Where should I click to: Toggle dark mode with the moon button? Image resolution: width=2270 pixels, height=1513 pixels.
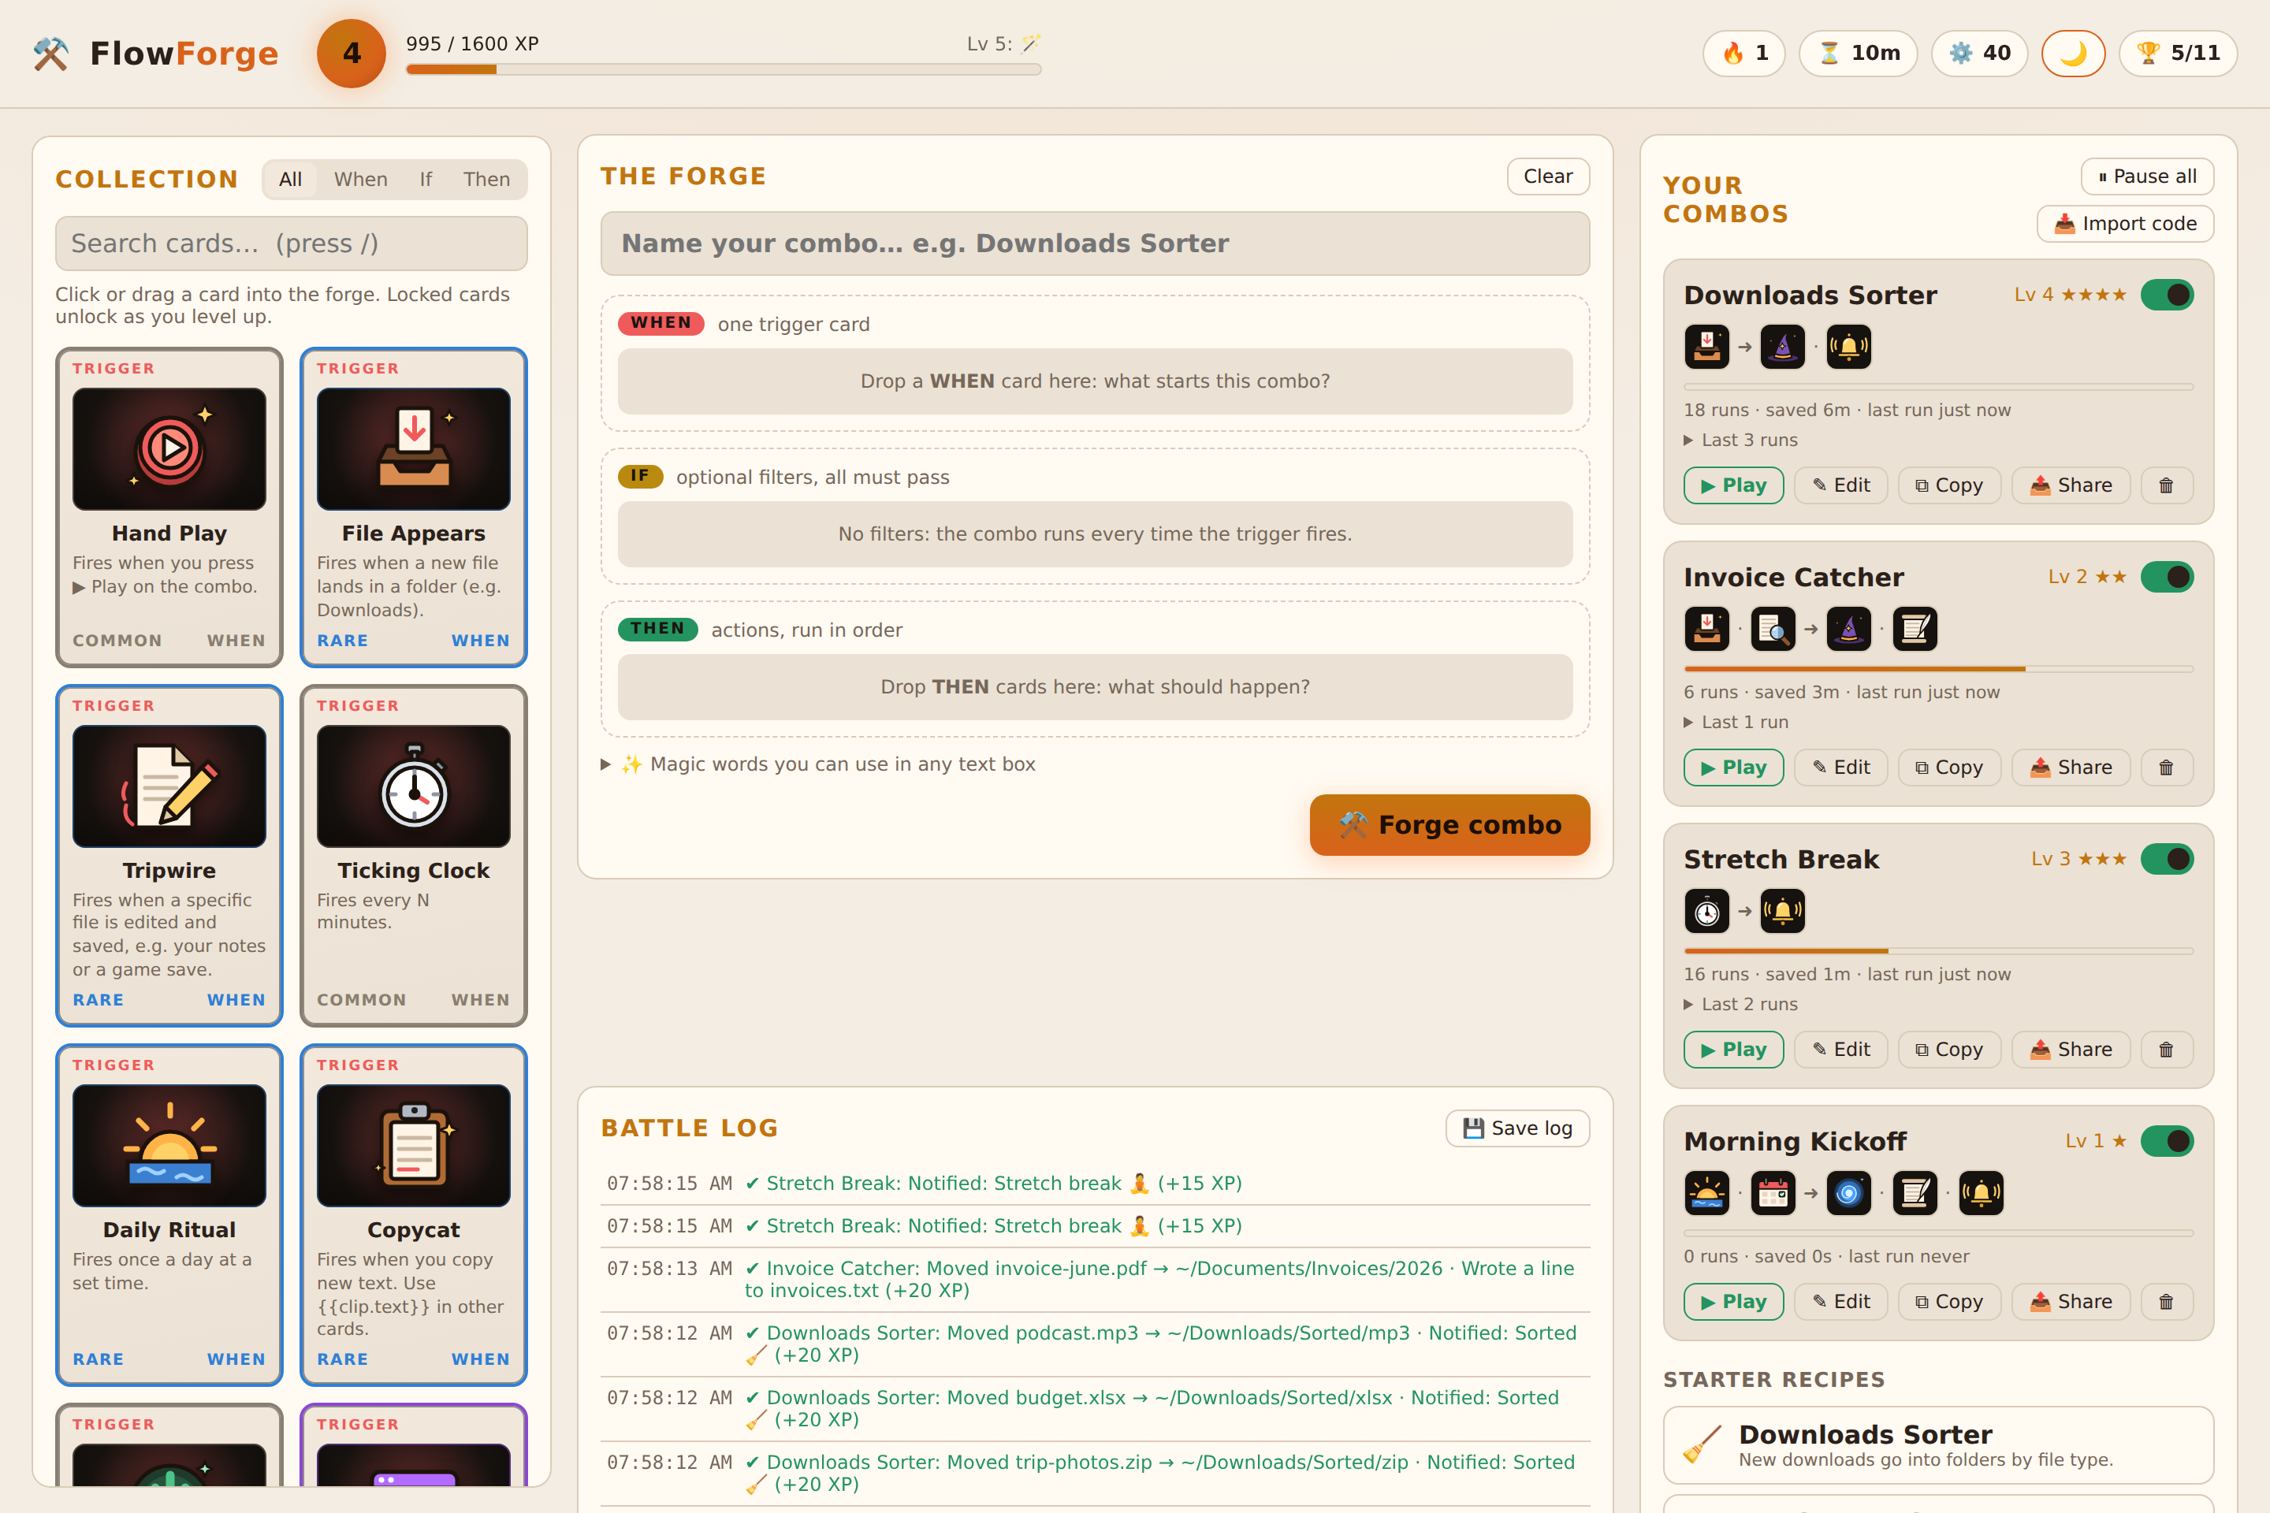2073,53
